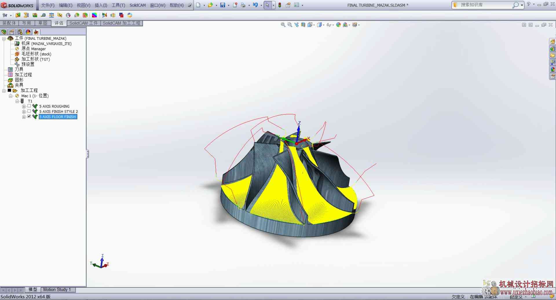Open the 文件(F) menu
Screen dimensions: 556x300
[48, 5]
